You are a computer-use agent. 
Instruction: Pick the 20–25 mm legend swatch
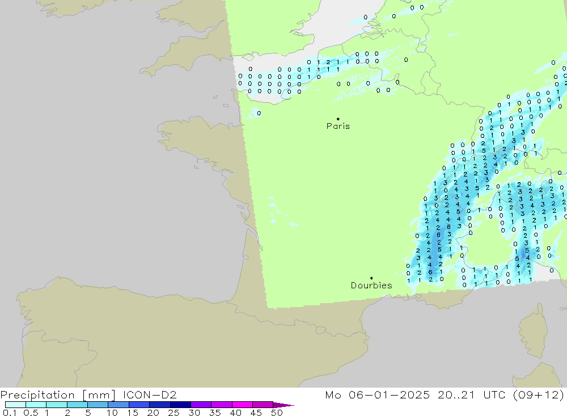[x=160, y=405]
